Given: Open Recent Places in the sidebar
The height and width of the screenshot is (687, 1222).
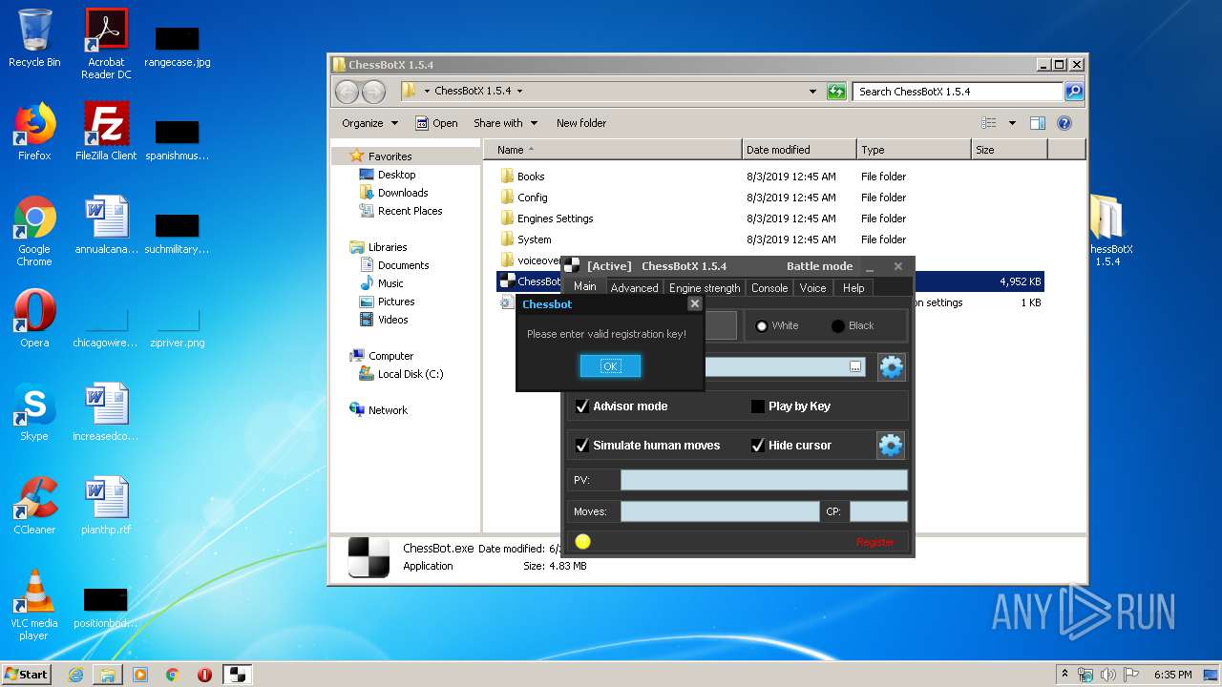Looking at the screenshot, I should click(x=410, y=211).
